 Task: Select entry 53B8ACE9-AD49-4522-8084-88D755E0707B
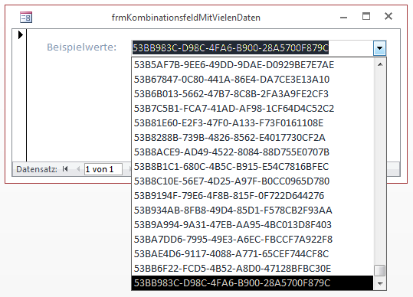[x=252, y=152]
